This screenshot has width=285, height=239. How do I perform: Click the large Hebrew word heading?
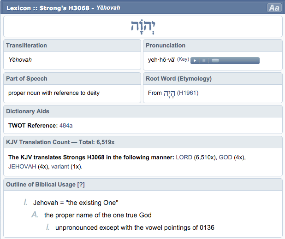point(142,27)
